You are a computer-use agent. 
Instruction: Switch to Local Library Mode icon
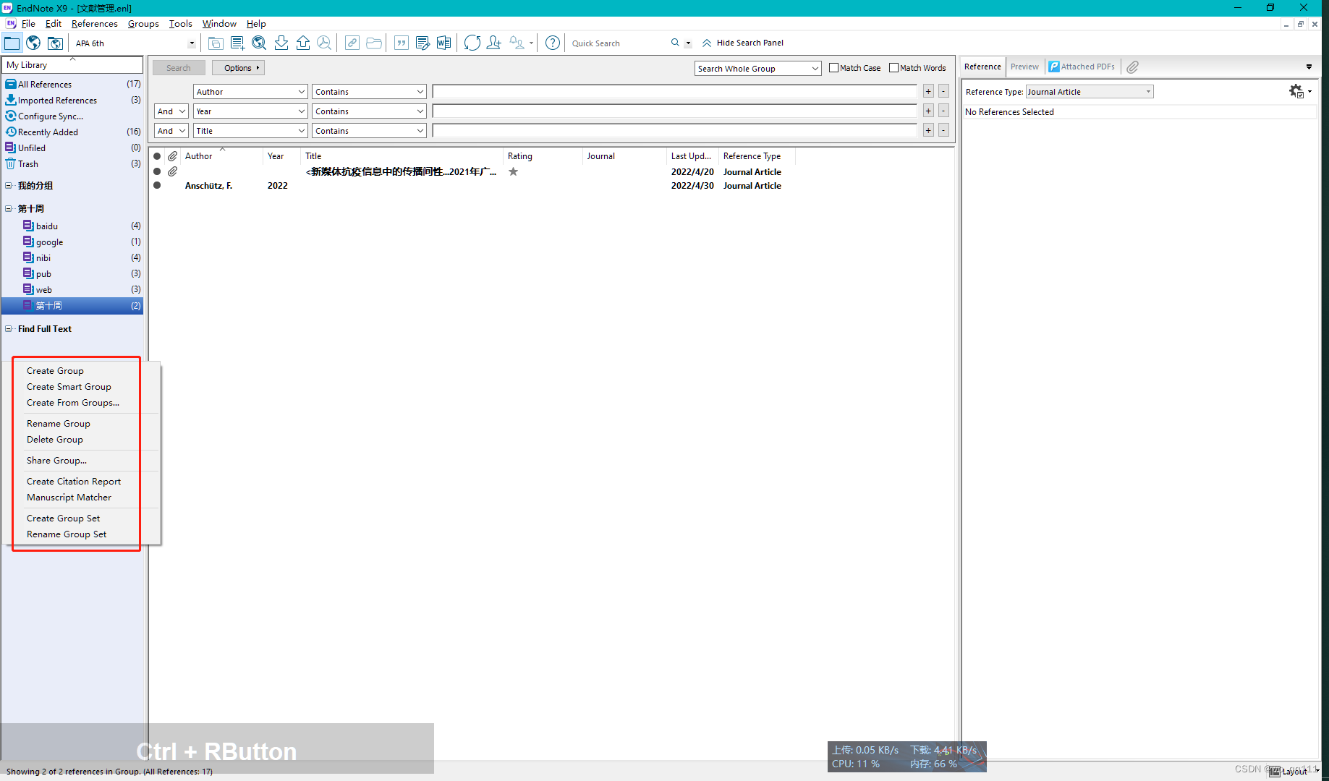click(x=12, y=43)
